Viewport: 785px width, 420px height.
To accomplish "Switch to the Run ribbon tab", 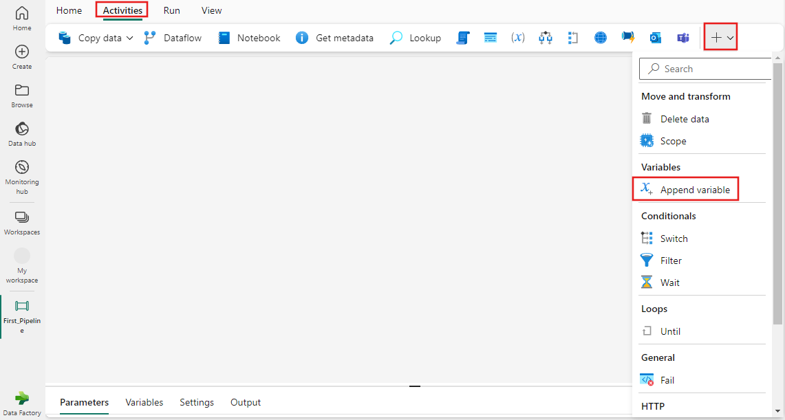I will (x=172, y=10).
